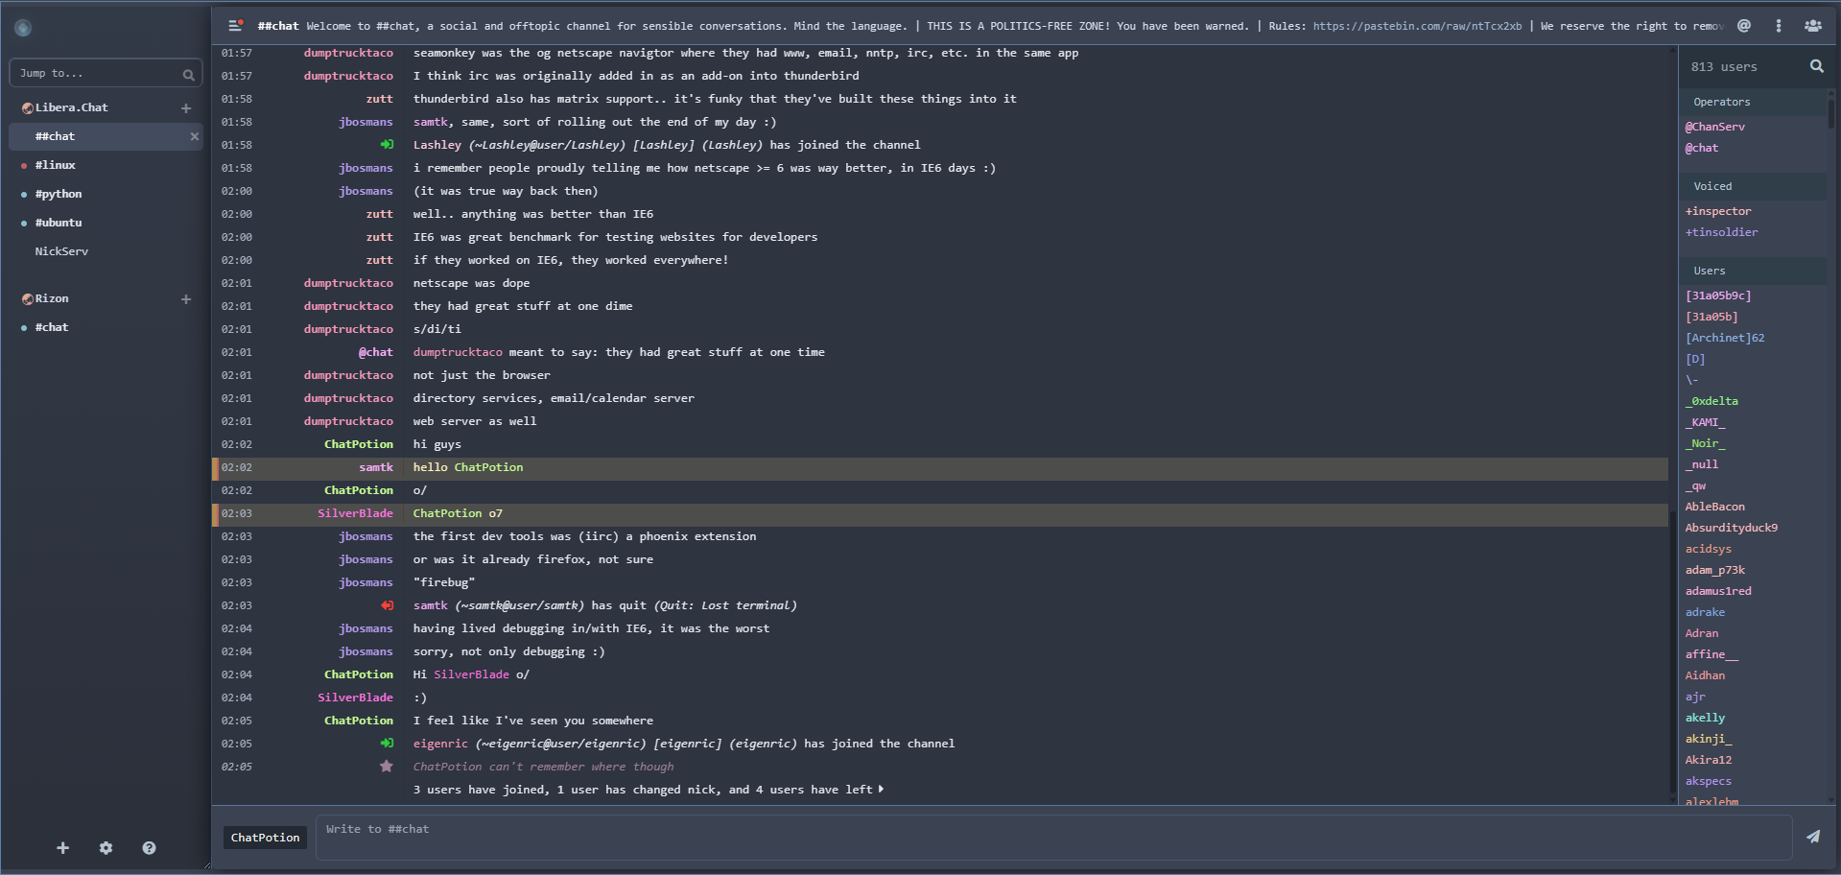The image size is (1841, 875).
Task: Click the green join arrow on the eigenric line
Action: coord(387,744)
